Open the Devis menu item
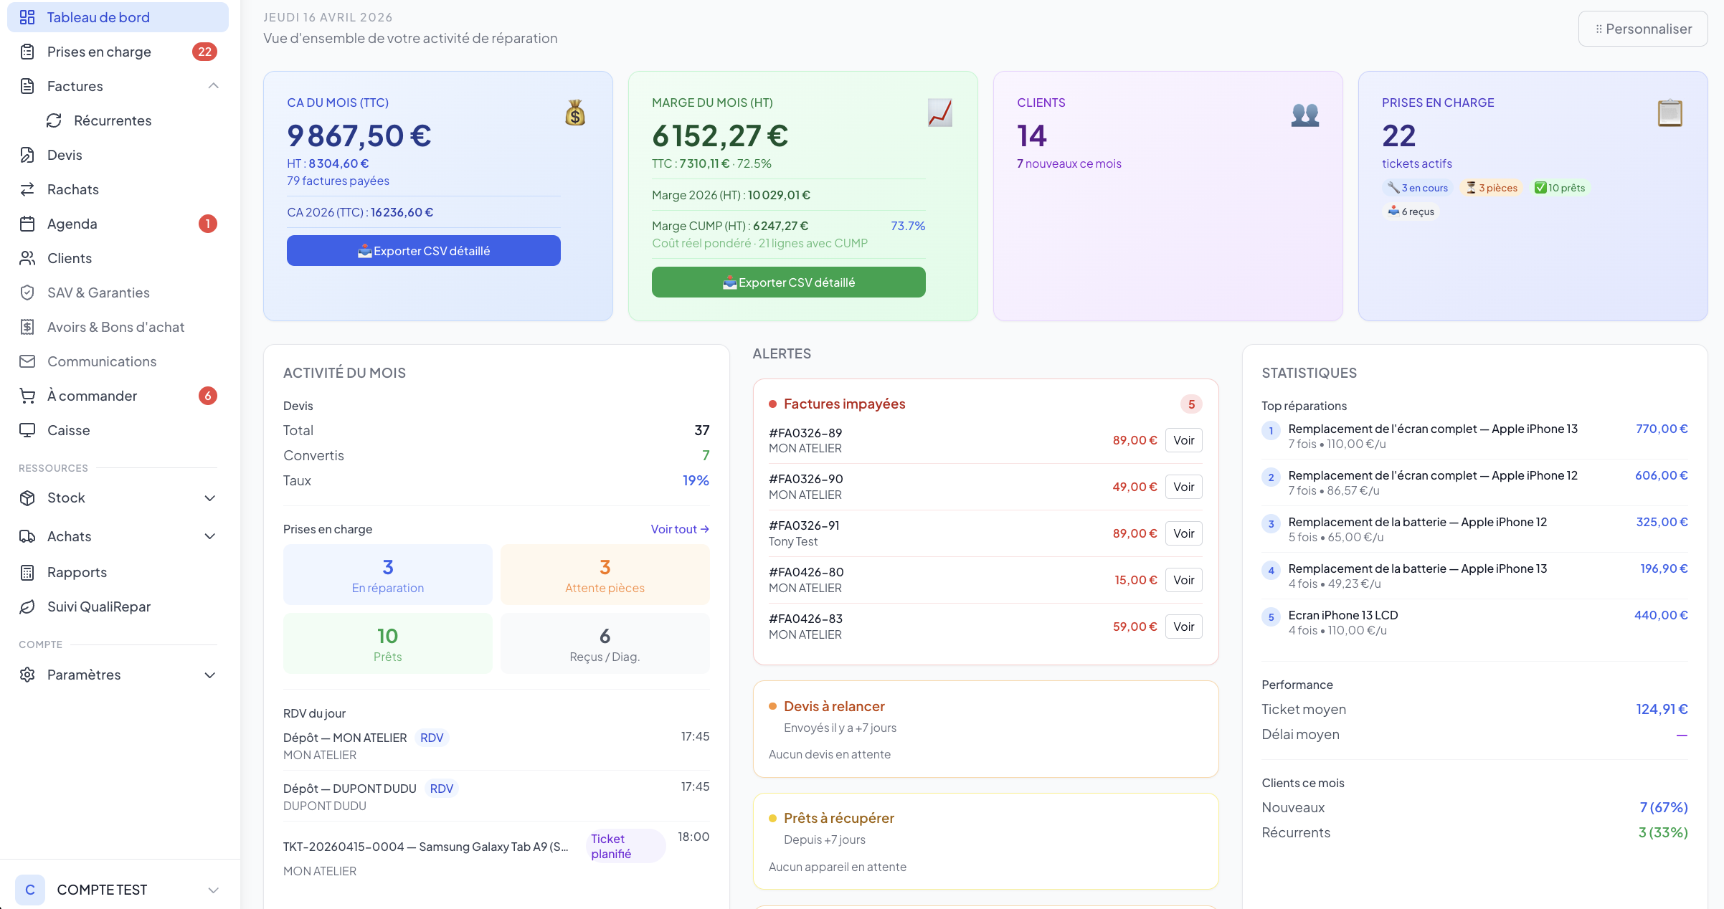Image resolution: width=1724 pixels, height=909 pixels. point(65,155)
